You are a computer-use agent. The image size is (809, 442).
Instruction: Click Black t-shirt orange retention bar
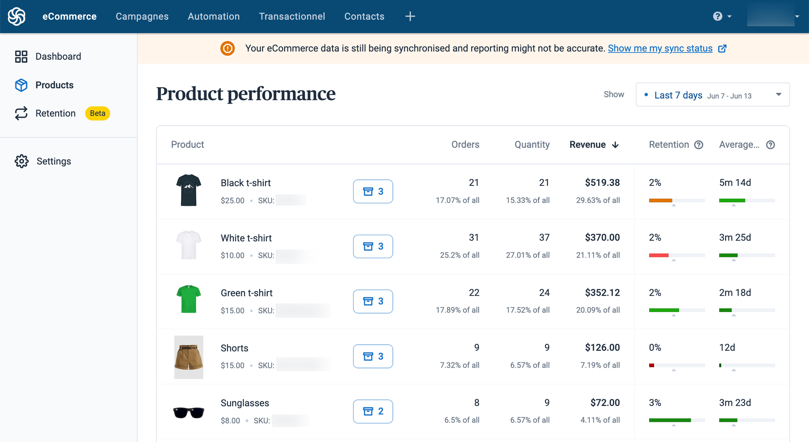pos(661,200)
